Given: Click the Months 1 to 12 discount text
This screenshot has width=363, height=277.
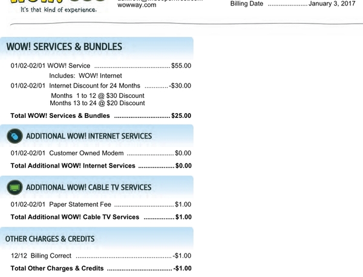Looking at the screenshot, I should click(x=97, y=96).
